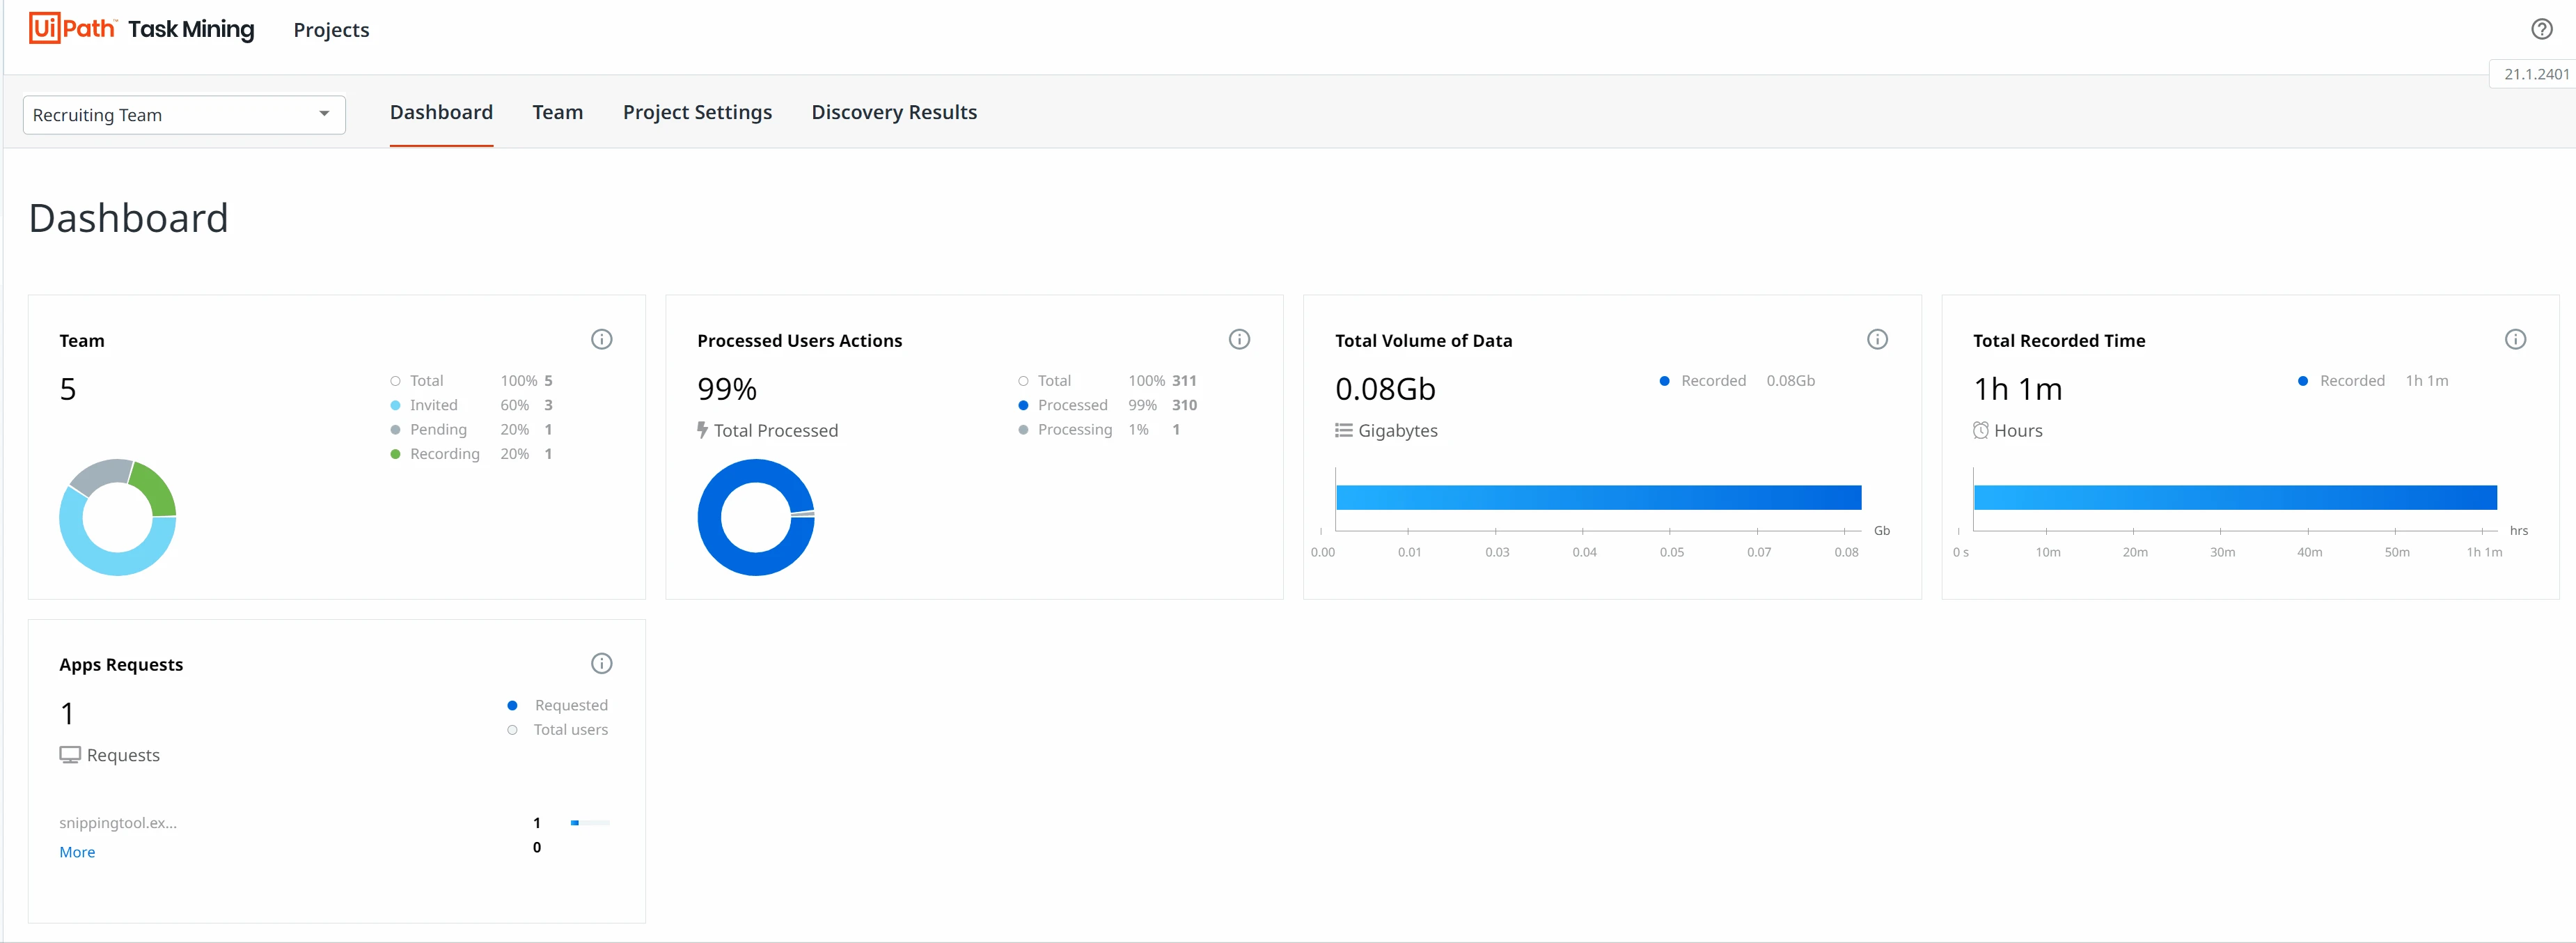Expand the Recruiting Team project dropdown
Image resolution: width=2576 pixels, height=943 pixels.
pyautogui.click(x=184, y=115)
